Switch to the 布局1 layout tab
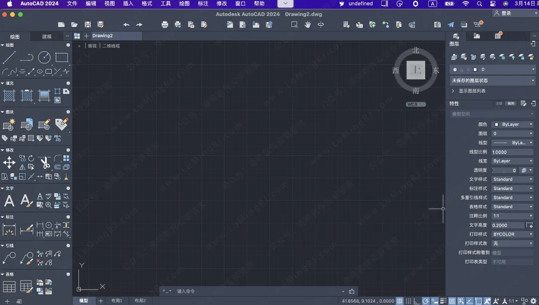539x305 pixels. 117,301
